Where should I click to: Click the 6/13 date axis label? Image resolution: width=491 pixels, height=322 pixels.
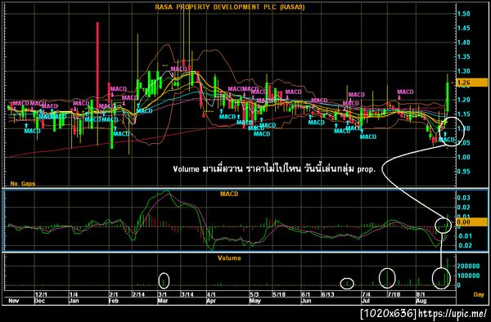click(328, 294)
